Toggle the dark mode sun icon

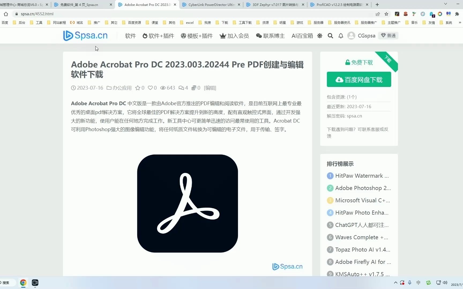(320, 36)
